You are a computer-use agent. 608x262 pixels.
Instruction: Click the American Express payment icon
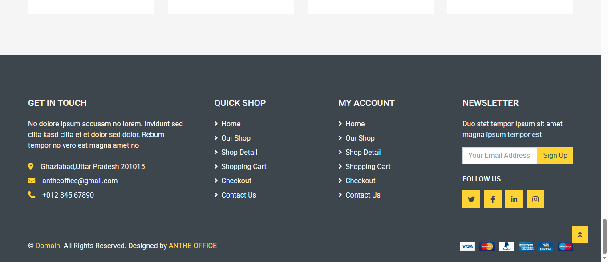pos(526,246)
